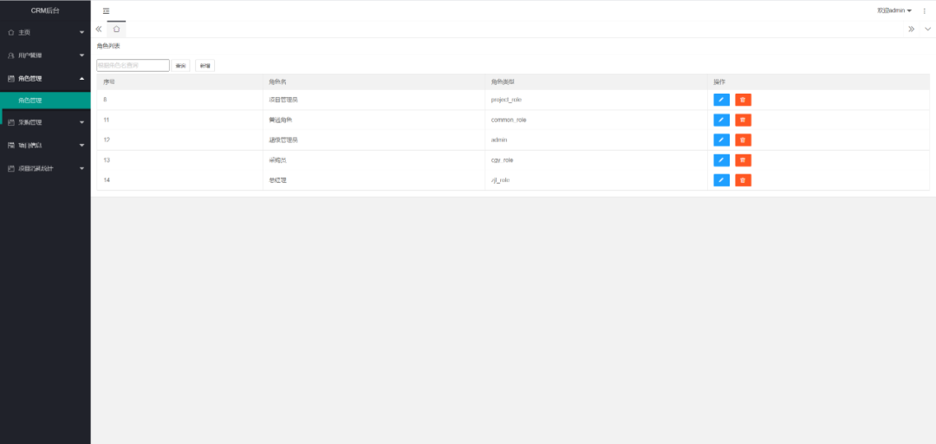Open the vertical three-dot more menu
The width and height of the screenshot is (936, 444).
pyautogui.click(x=925, y=10)
